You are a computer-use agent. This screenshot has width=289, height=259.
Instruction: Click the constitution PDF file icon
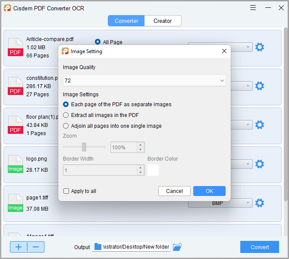16,86
